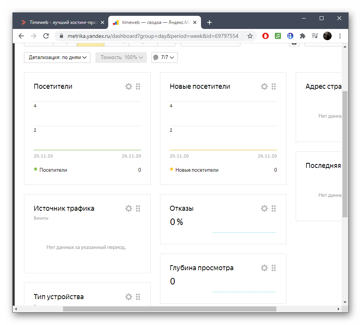Image resolution: width=361 pixels, height=325 pixels.
Task: Reload the Yandex Metrika page
Action: coord(46,36)
